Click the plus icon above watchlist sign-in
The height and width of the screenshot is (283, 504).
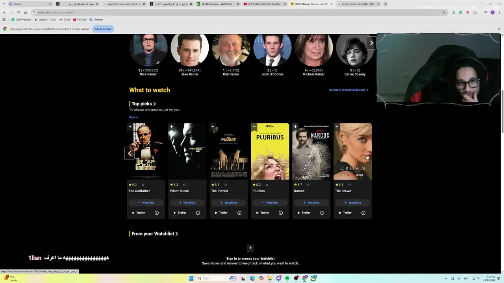point(250,248)
